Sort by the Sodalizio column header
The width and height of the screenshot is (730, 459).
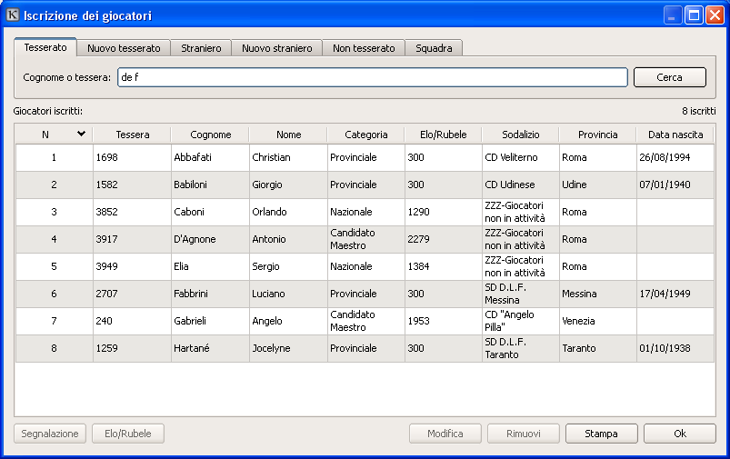(521, 135)
